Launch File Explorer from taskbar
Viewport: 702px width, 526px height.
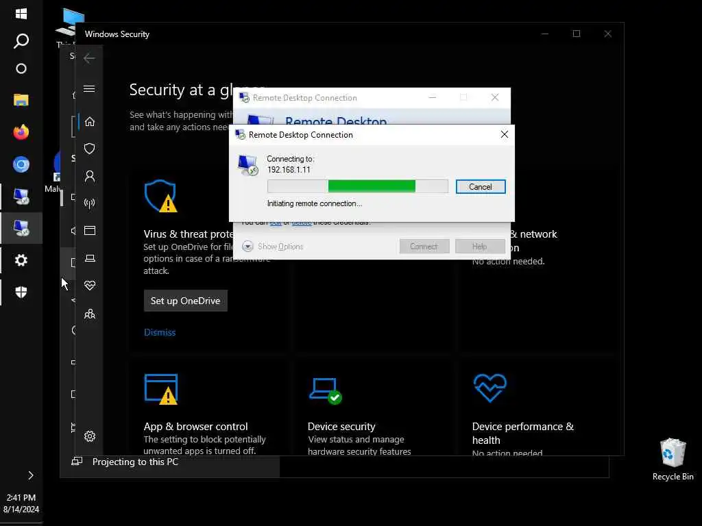tap(21, 100)
